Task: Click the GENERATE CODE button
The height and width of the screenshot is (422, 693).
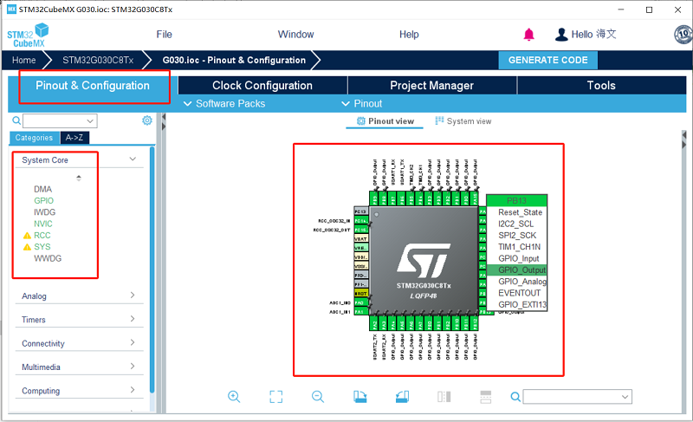Action: [547, 61]
